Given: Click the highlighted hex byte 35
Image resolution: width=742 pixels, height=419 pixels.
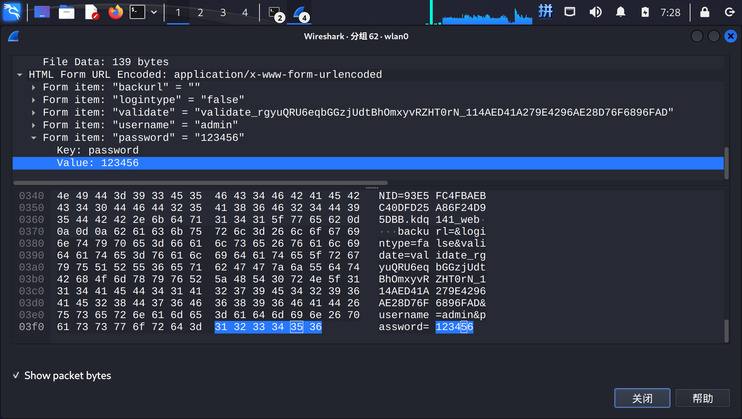Looking at the screenshot, I should click(x=297, y=327).
